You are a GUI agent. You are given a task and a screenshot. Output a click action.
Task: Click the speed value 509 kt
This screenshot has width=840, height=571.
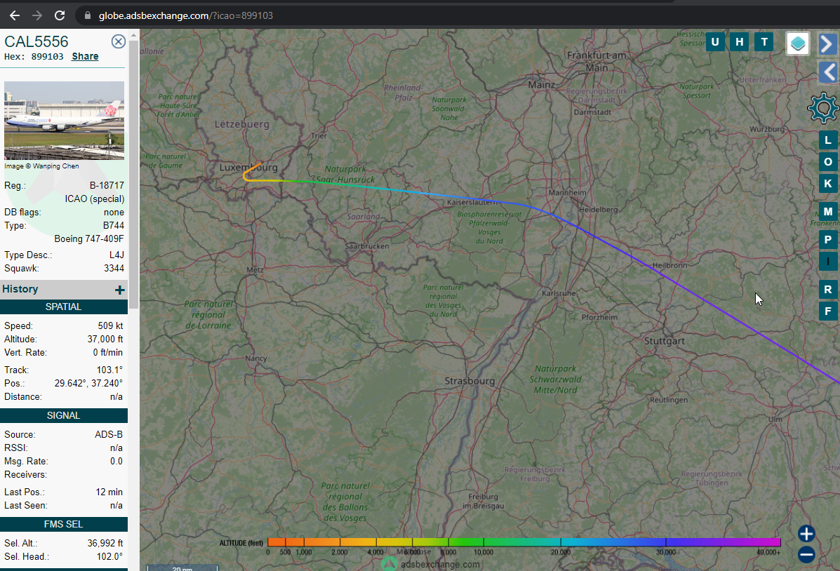[110, 325]
